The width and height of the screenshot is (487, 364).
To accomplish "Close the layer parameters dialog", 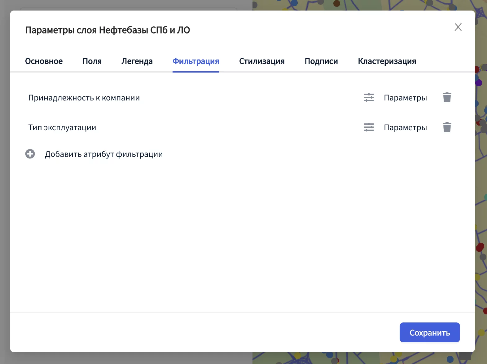I will [x=458, y=27].
